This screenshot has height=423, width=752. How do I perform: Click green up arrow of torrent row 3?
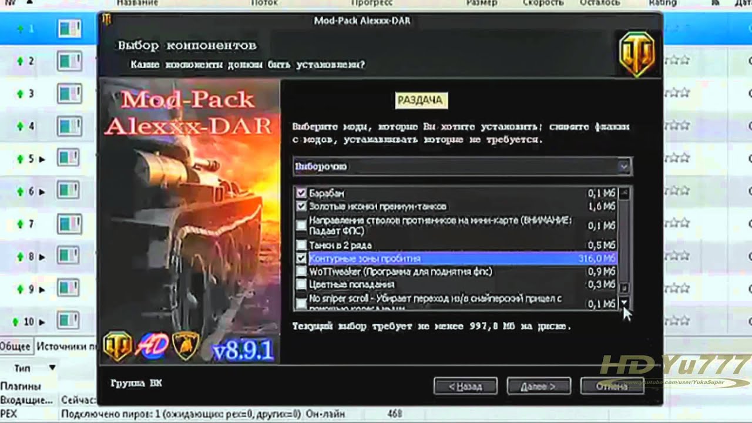(x=20, y=93)
